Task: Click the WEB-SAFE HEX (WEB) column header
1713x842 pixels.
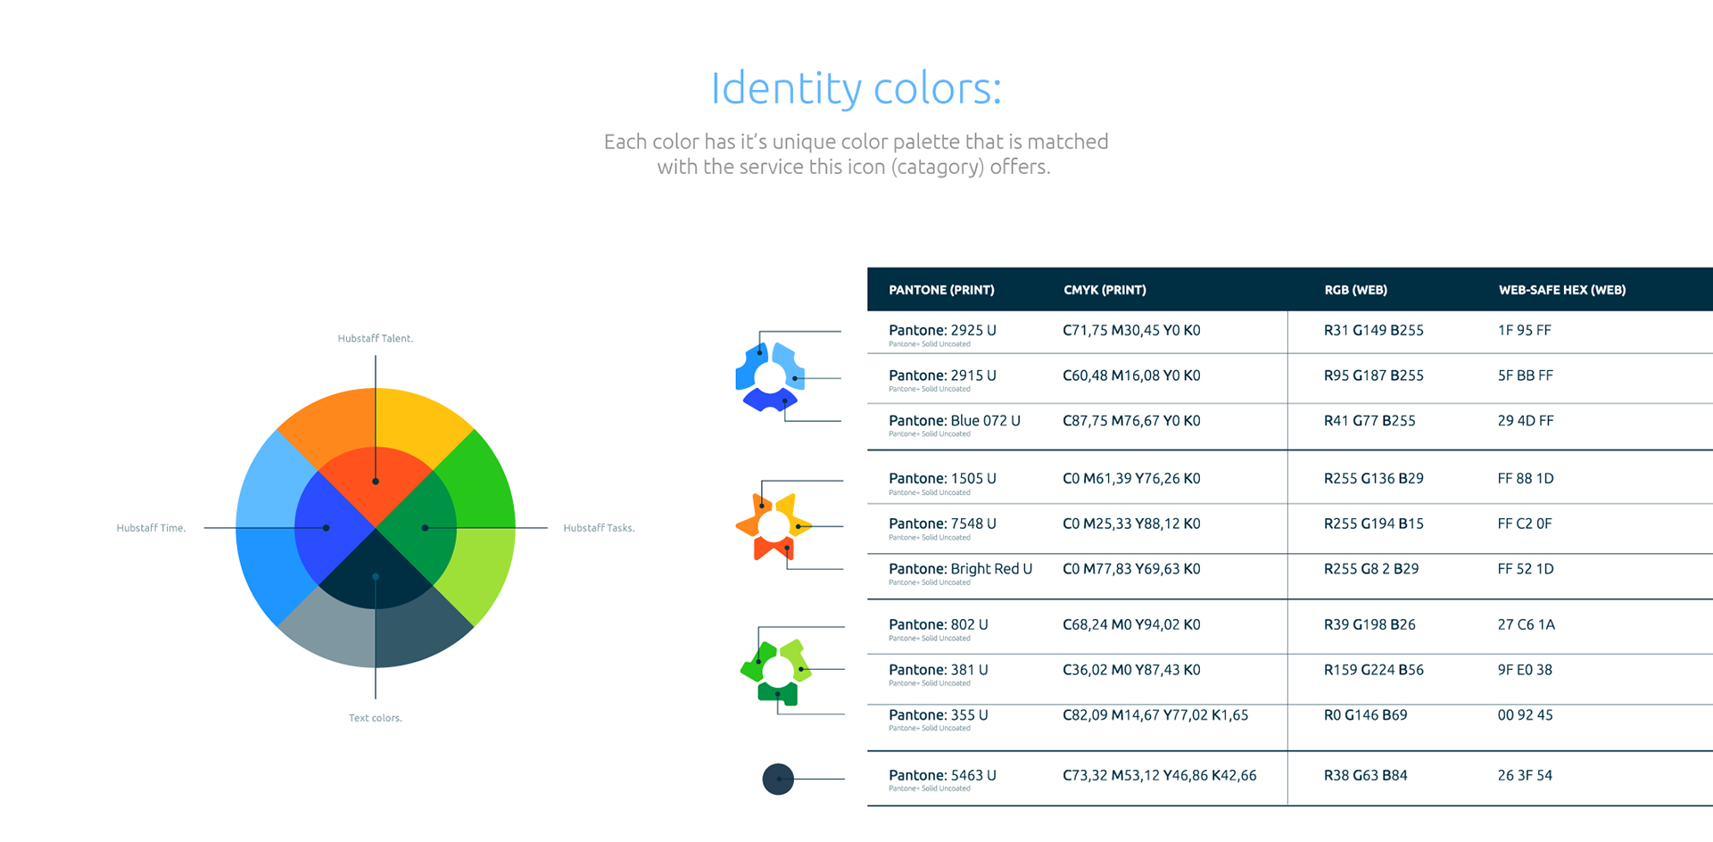Action: coord(1561,290)
